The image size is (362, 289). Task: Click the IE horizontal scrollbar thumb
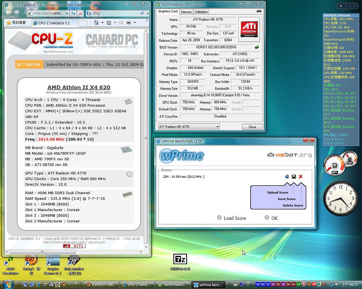point(42,252)
